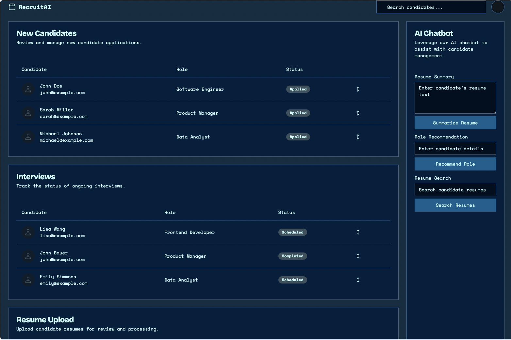The height and width of the screenshot is (340, 511).
Task: Click the lisa@example.com email
Action: click(x=62, y=236)
